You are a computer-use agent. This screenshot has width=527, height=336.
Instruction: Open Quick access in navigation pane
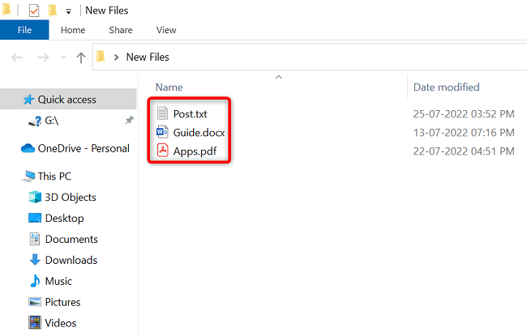point(68,100)
